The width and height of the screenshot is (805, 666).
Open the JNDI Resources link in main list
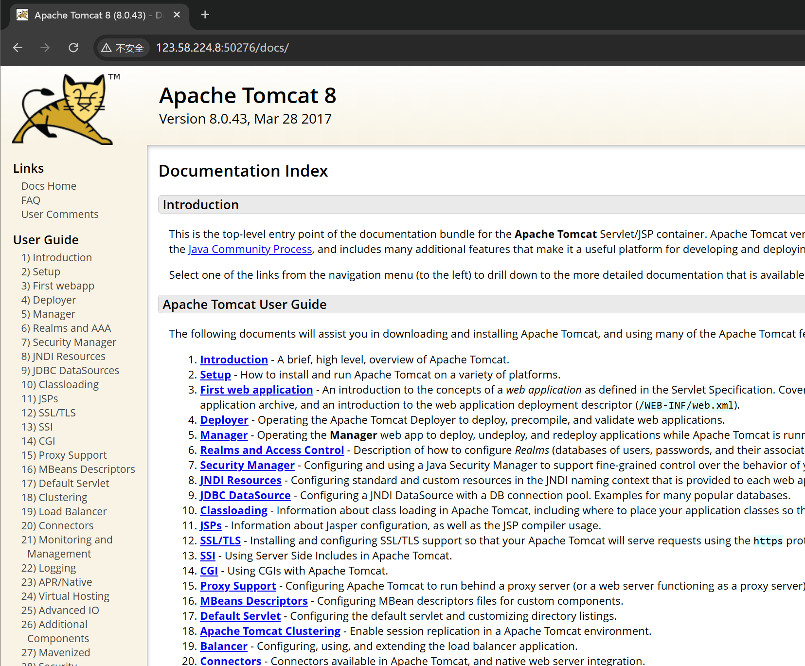pyautogui.click(x=241, y=480)
